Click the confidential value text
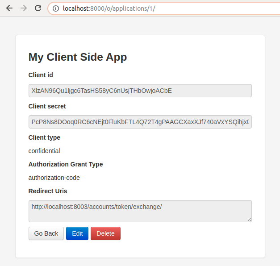This screenshot has width=280, height=266. click(x=44, y=151)
